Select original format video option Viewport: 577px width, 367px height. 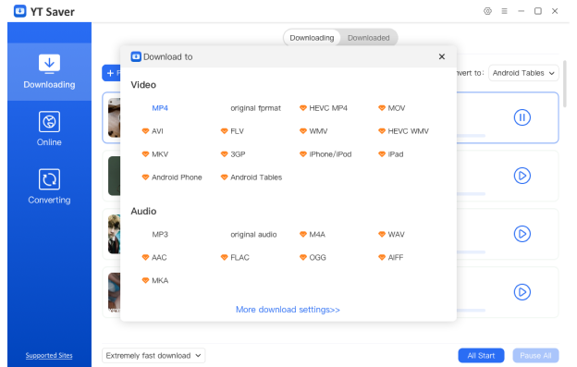point(255,108)
